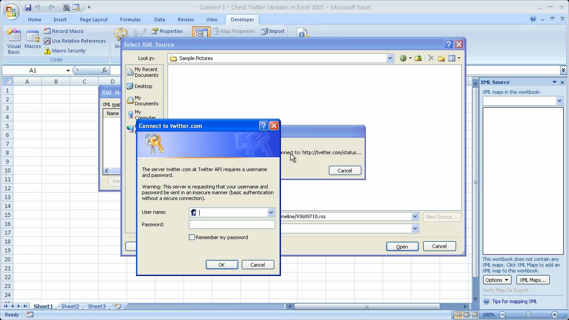Screen dimensions: 569x320
Task: Expand the Look in folder dropdown
Action: [x=390, y=58]
